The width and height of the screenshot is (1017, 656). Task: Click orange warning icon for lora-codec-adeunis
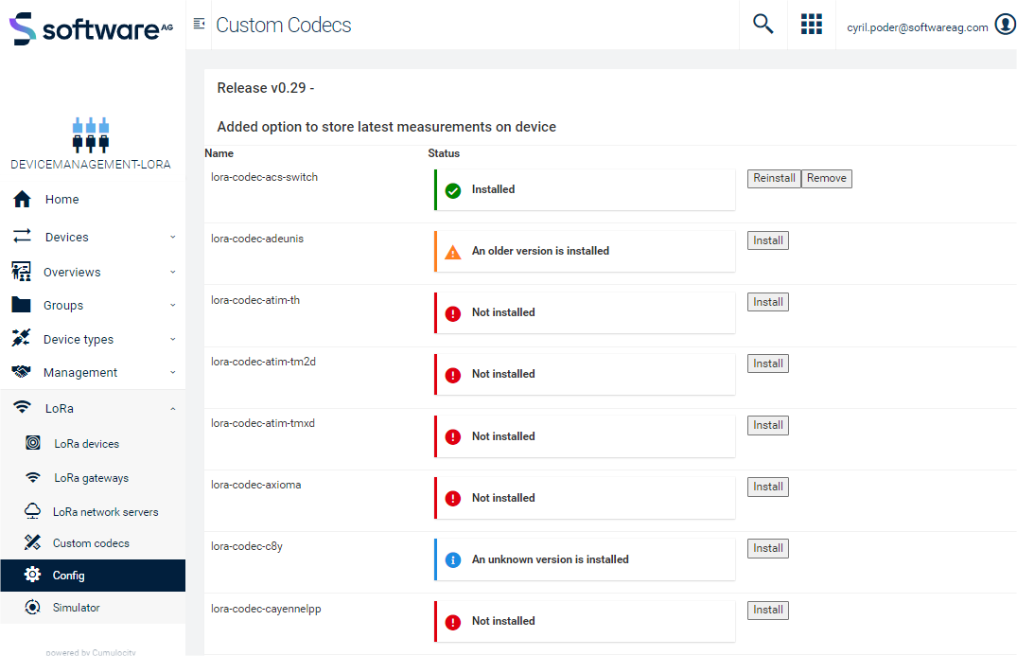tap(453, 253)
